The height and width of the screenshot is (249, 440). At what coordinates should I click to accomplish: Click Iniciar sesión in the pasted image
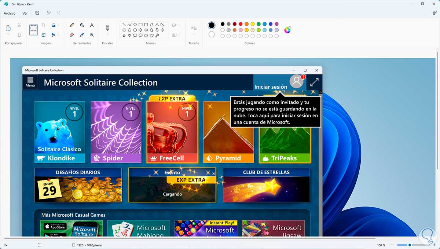(271, 87)
